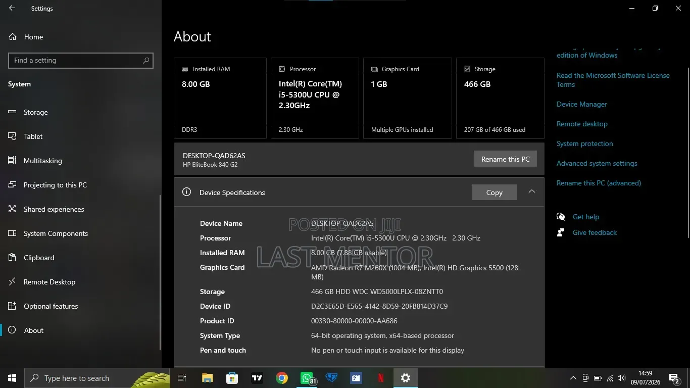Open the Windows Start menu

coord(12,378)
